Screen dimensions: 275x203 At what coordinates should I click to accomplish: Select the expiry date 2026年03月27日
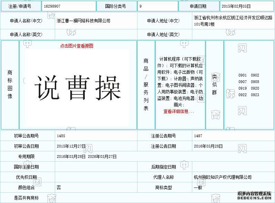click(102, 156)
